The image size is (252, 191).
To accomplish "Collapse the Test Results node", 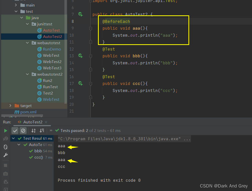I will (13, 138).
